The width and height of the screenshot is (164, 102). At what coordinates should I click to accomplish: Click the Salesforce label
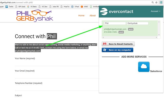coord(156,71)
